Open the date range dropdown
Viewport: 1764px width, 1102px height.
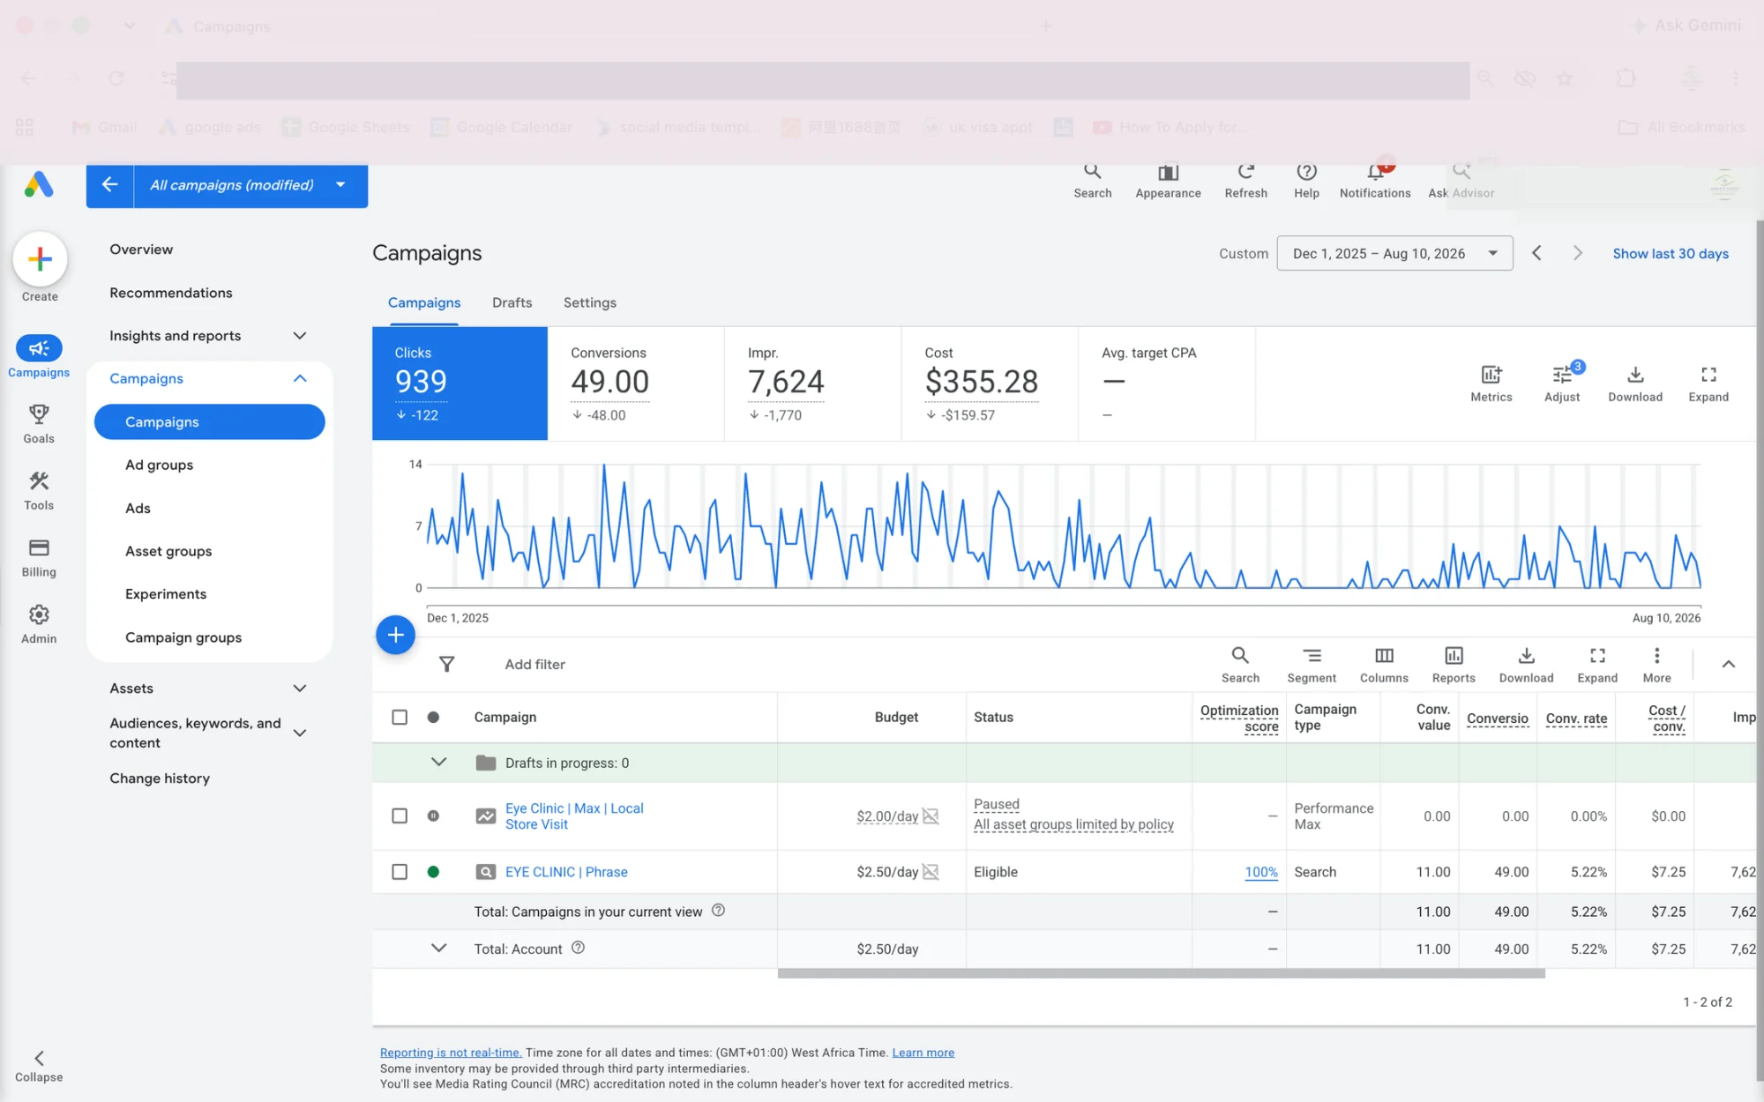(x=1394, y=254)
